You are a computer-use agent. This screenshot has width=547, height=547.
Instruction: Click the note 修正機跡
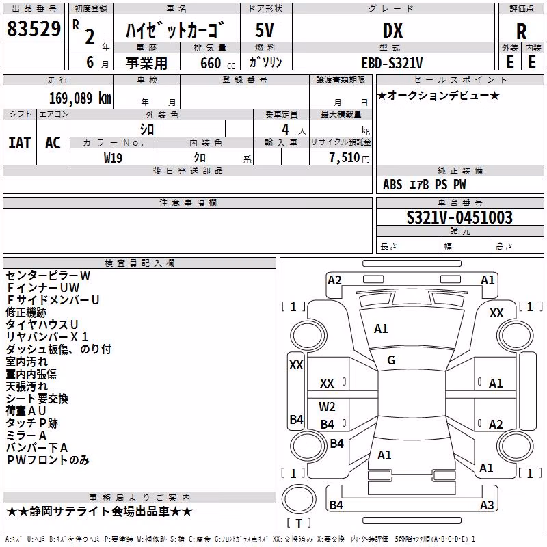tap(26, 312)
